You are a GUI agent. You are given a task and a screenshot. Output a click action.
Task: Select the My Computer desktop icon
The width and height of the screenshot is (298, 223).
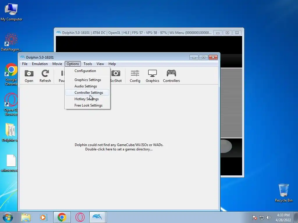pos(11,12)
